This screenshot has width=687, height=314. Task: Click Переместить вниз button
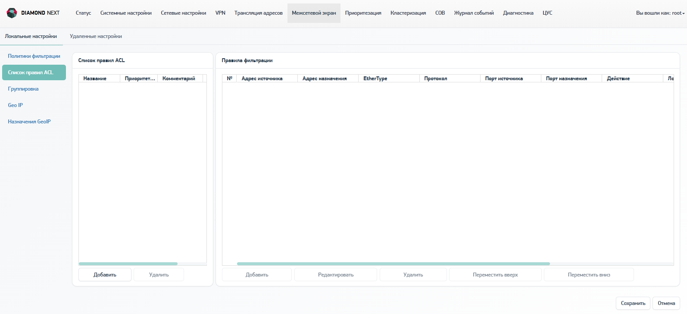point(589,275)
